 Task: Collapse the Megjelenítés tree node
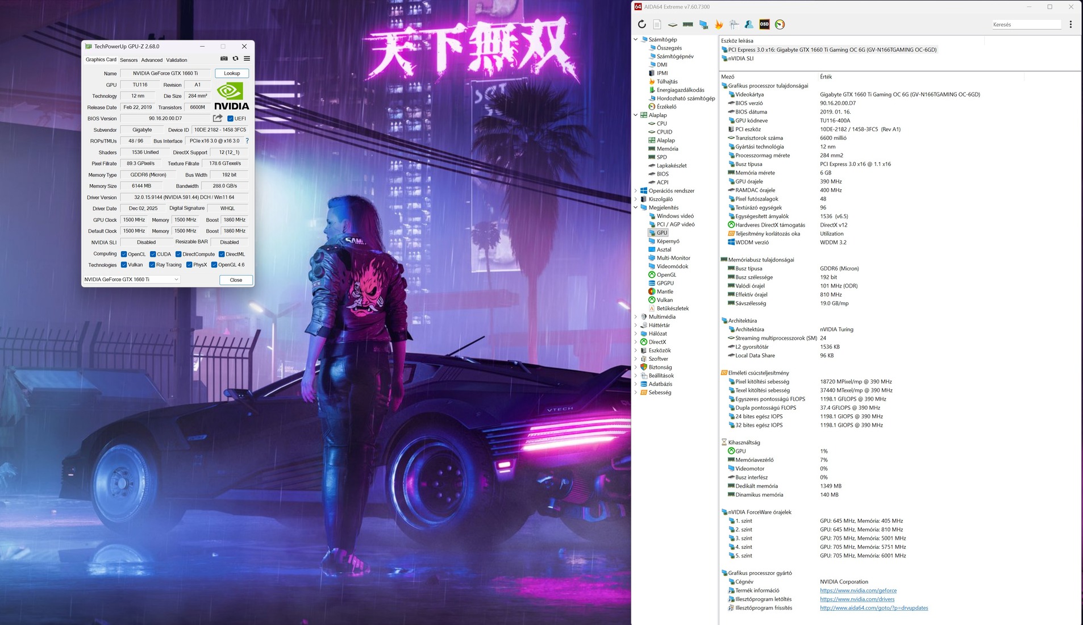[x=636, y=208]
